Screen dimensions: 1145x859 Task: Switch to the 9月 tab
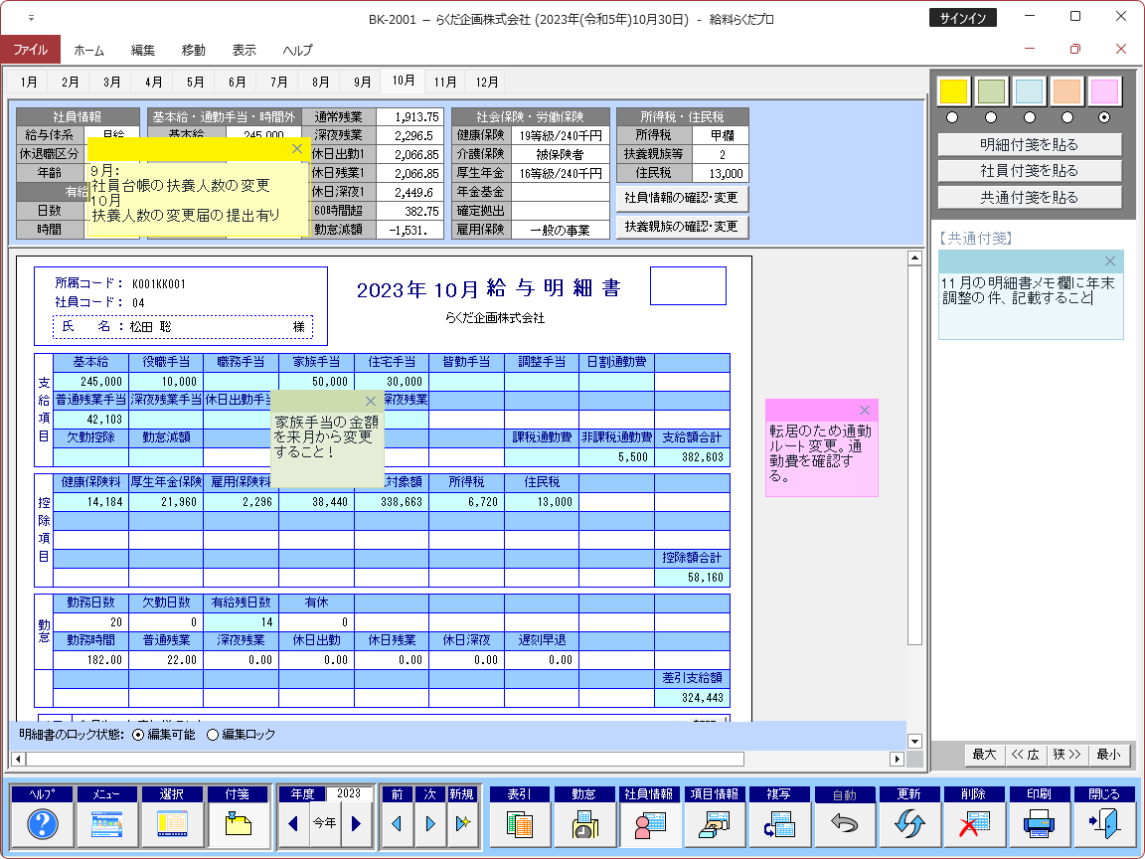point(362,82)
